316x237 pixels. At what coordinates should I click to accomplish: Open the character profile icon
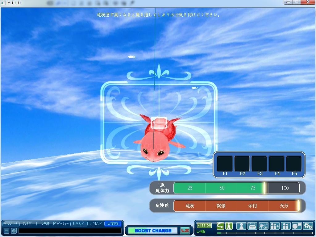coord(241,226)
